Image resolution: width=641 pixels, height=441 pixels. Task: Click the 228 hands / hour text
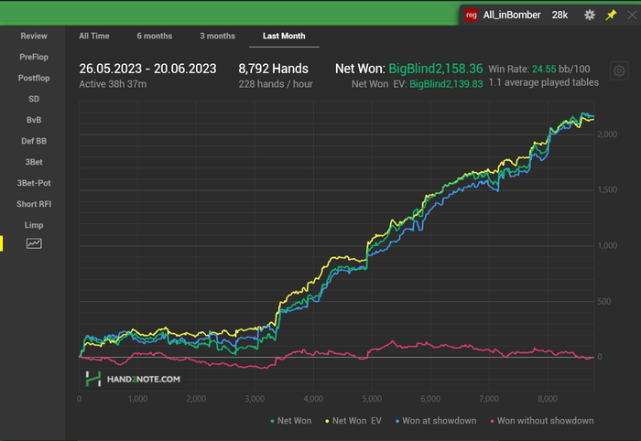coord(276,84)
